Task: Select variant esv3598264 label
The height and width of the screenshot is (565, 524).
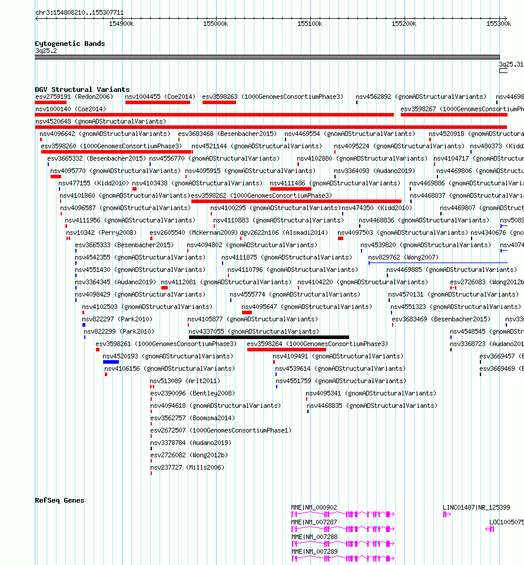Action: (317, 344)
